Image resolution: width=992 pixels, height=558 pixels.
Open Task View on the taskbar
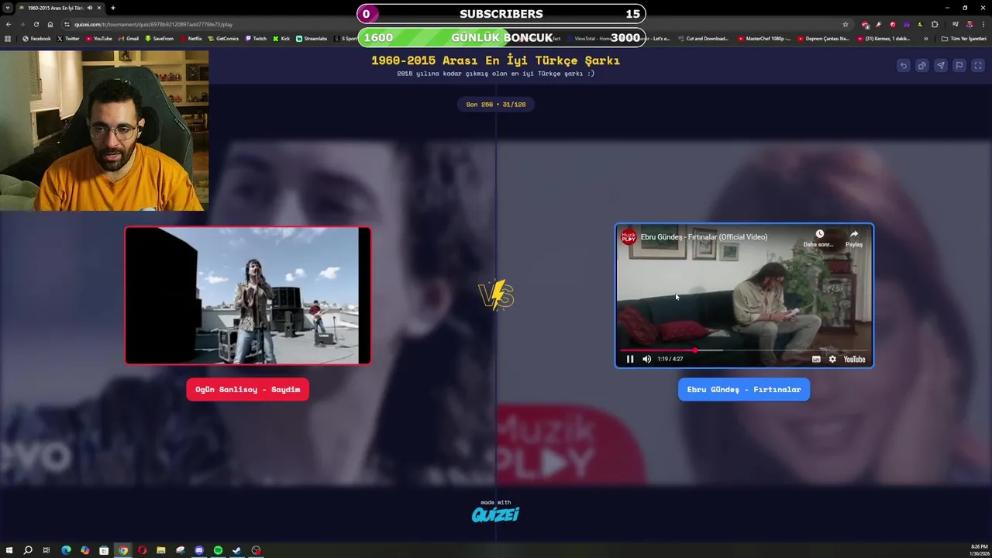(x=46, y=550)
